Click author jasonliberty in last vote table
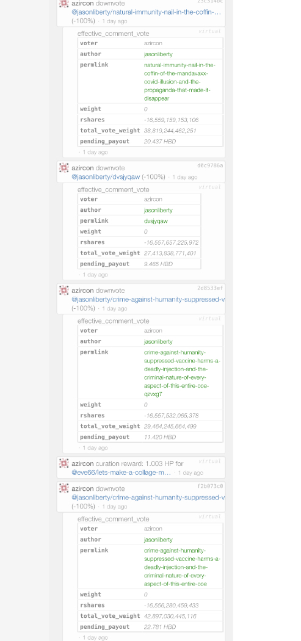The height and width of the screenshot is (641, 301). click(158, 540)
